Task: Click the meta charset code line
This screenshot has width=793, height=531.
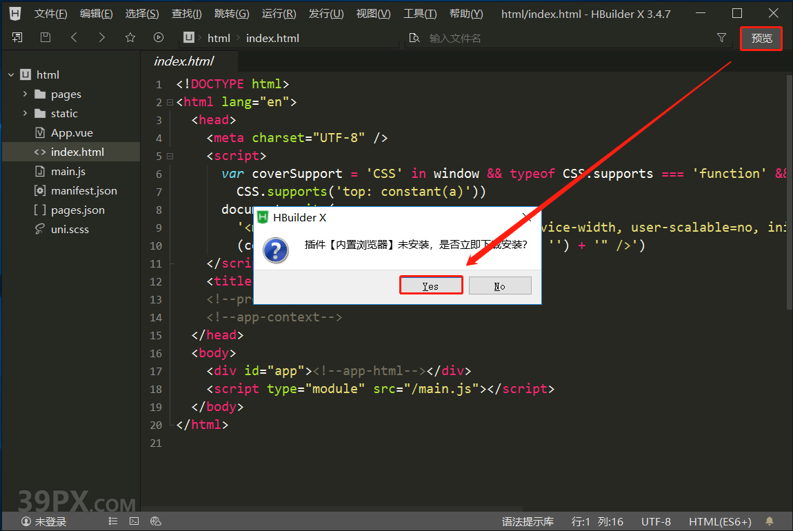Action: tap(297, 137)
